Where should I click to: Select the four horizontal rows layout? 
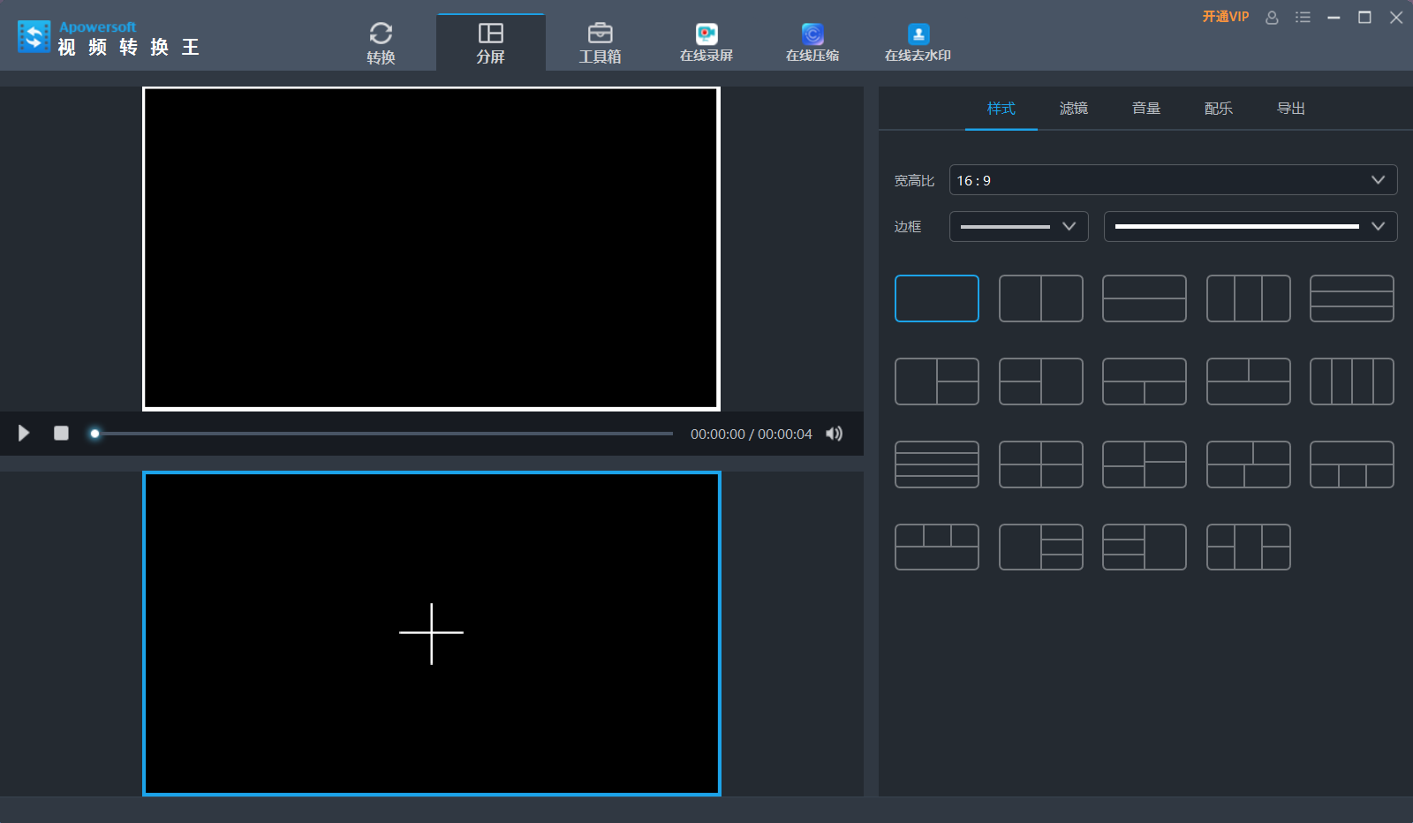937,464
